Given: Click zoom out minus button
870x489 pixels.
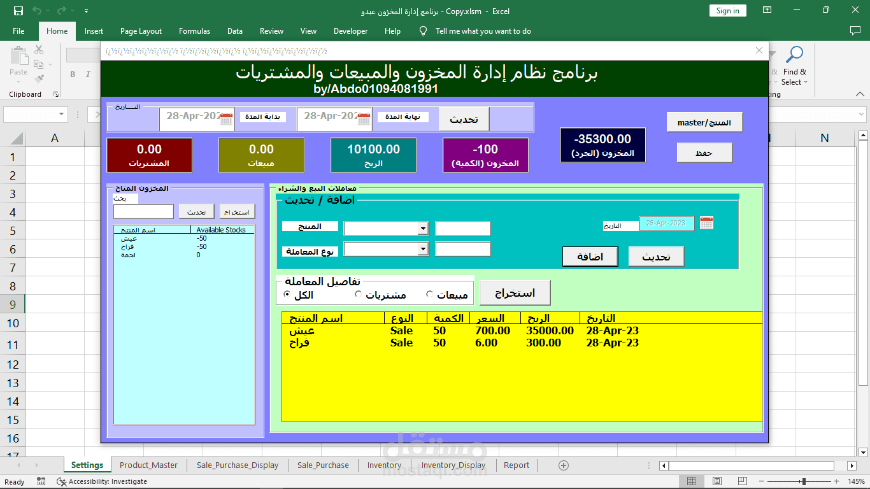Looking at the screenshot, I should 762,481.
